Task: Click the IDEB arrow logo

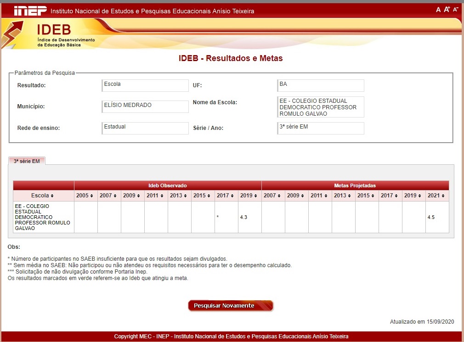Action: [x=12, y=34]
